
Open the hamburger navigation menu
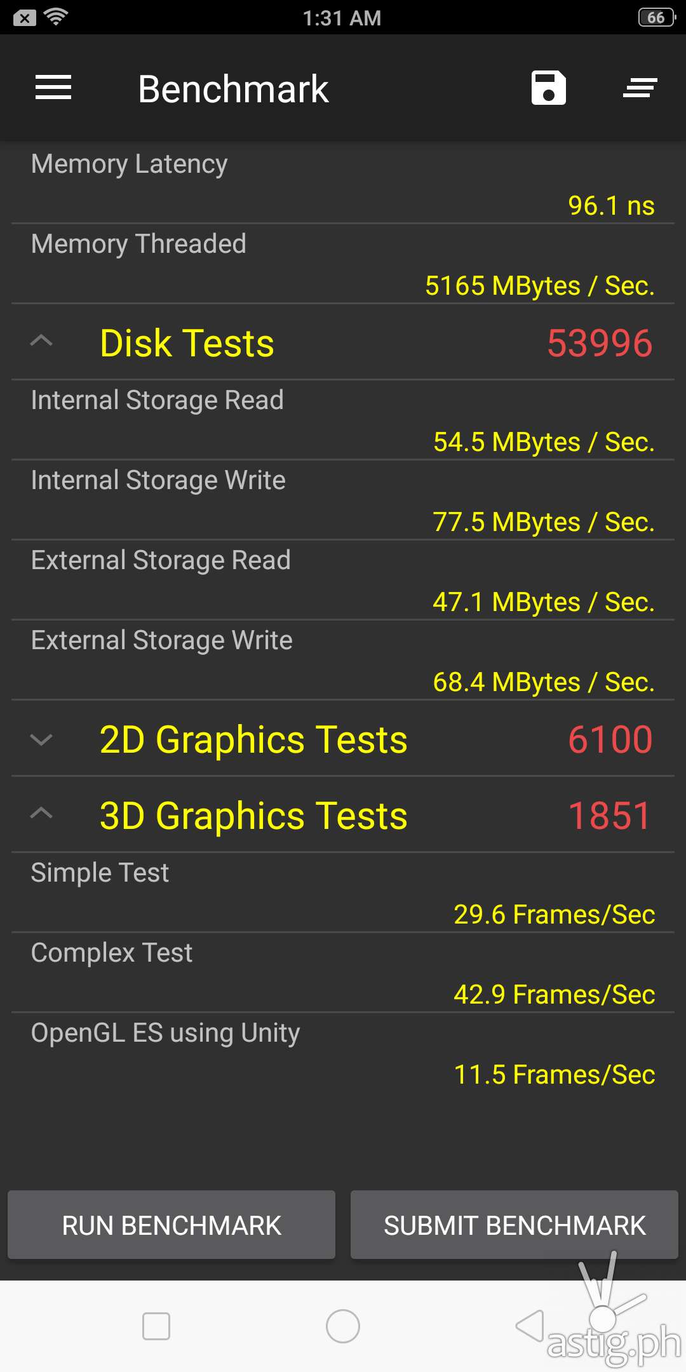coord(53,88)
